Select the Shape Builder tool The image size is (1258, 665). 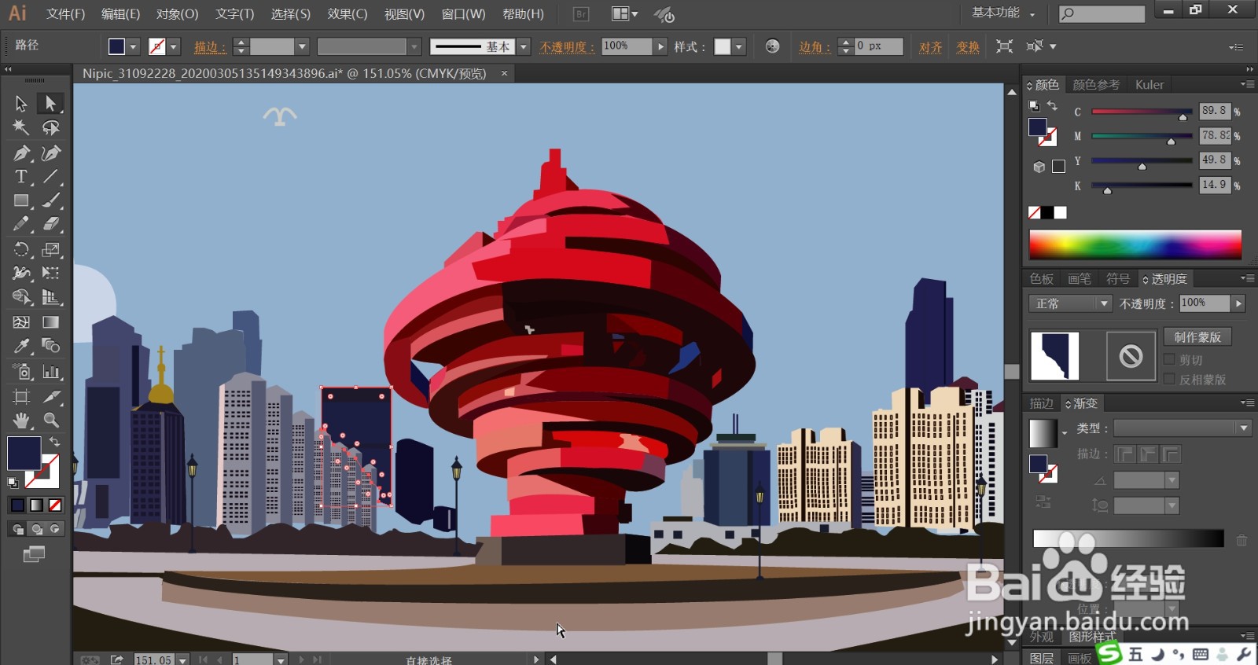(21, 297)
